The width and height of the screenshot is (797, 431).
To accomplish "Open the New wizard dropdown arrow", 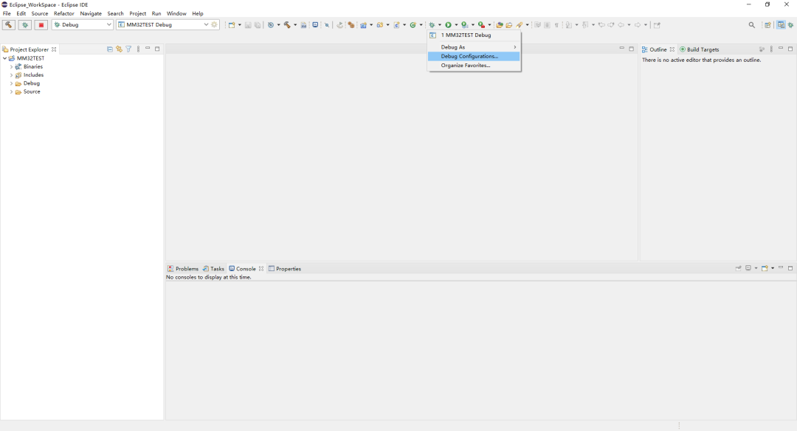I will click(239, 25).
